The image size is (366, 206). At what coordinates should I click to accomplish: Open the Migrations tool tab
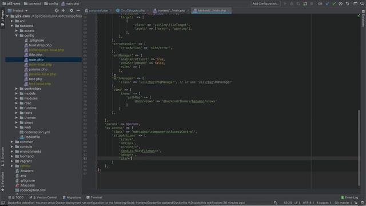click(x=71, y=197)
